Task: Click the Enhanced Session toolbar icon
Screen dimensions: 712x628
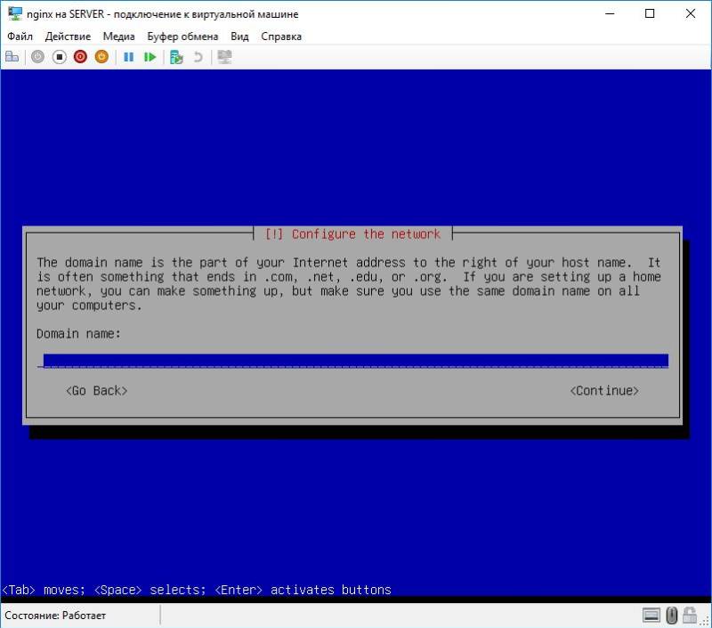Action: point(222,56)
